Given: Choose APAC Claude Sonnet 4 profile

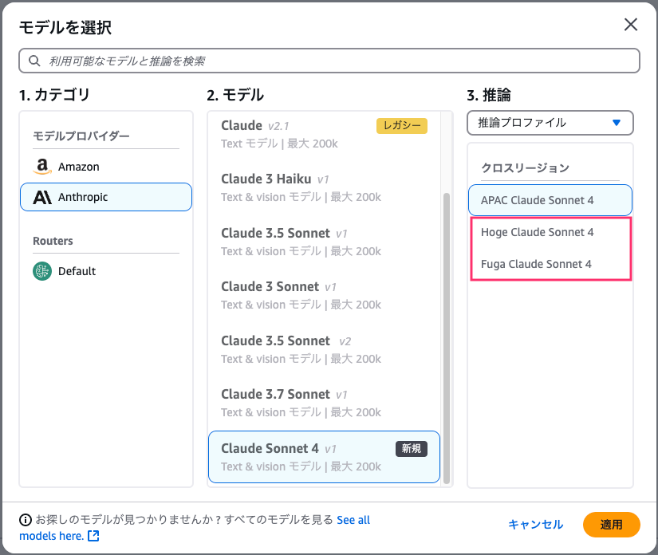Looking at the screenshot, I should (x=550, y=200).
